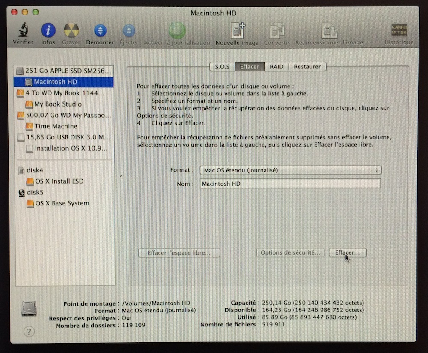The width and height of the screenshot is (428, 353).
Task: Click the disk4 image icon
Action: pyautogui.click(x=21, y=171)
